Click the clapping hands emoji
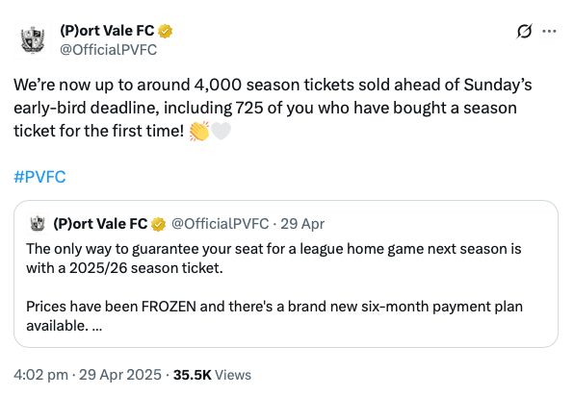This screenshot has height=396, width=574. point(199,131)
